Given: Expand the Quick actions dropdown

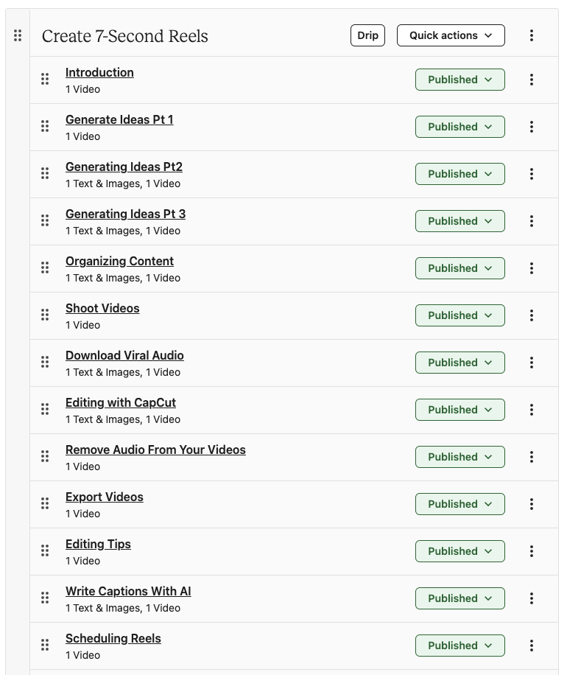Looking at the screenshot, I should coord(451,35).
